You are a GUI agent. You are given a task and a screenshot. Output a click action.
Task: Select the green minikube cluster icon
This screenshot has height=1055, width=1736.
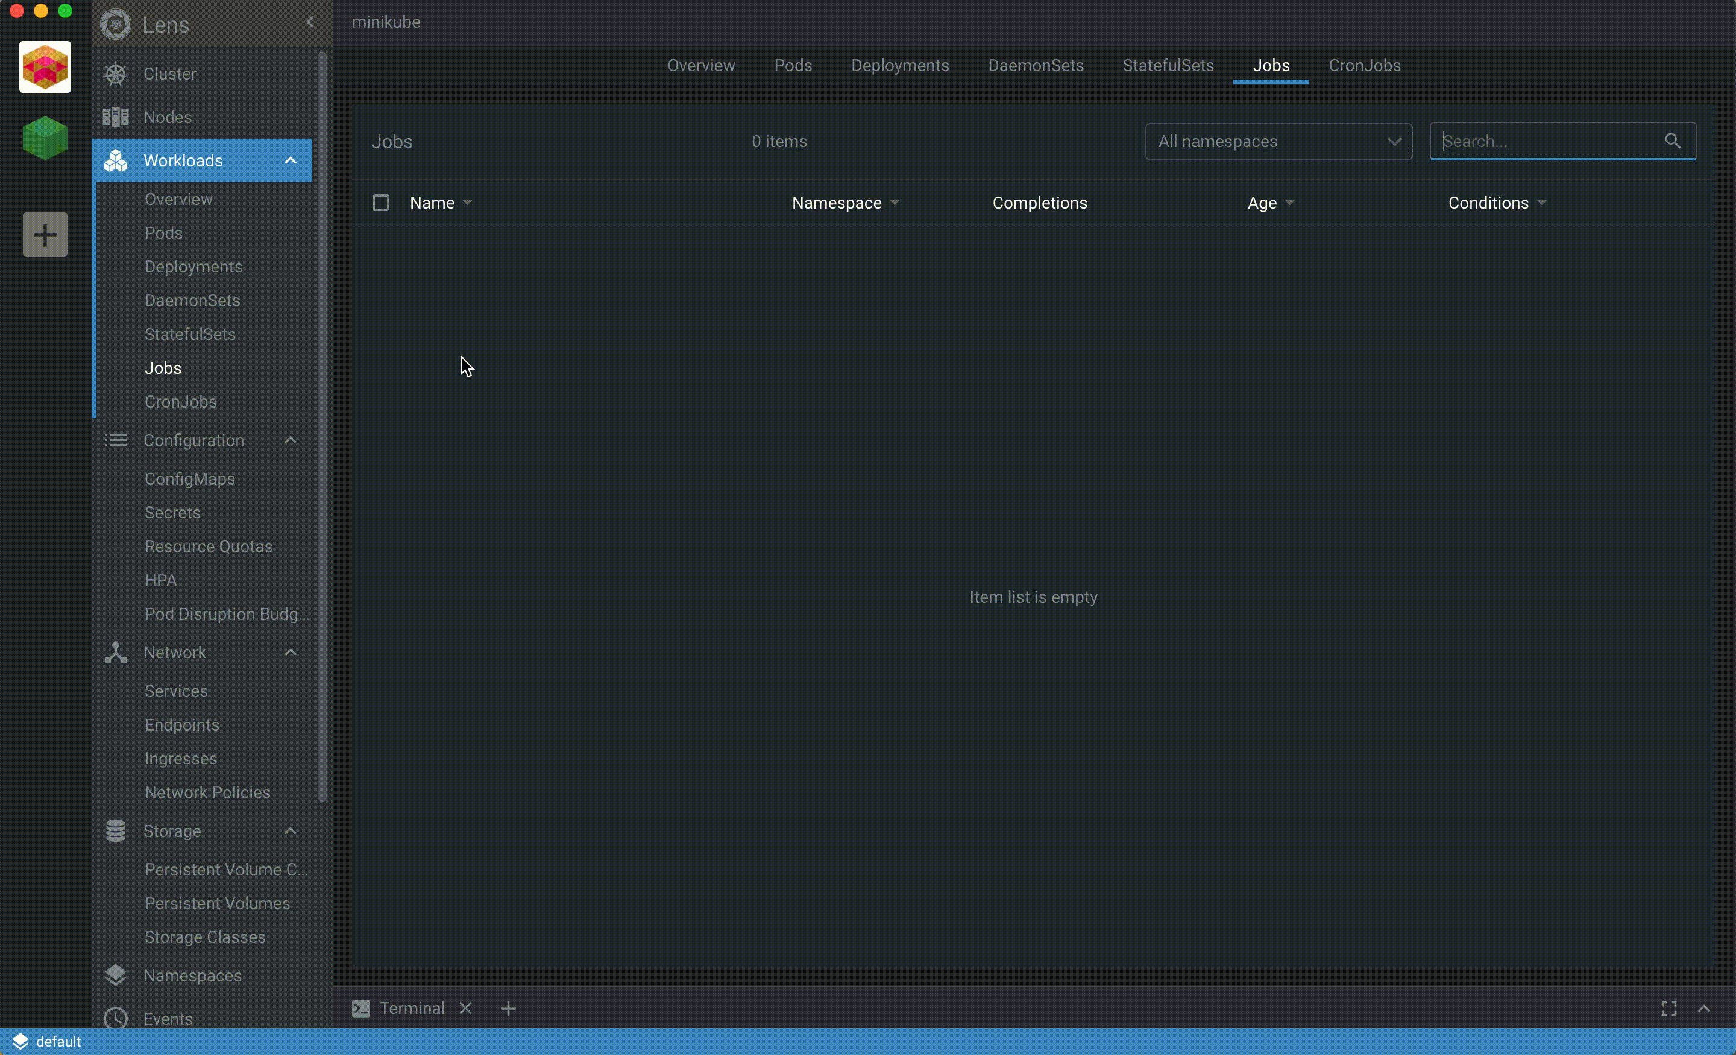[x=45, y=138]
